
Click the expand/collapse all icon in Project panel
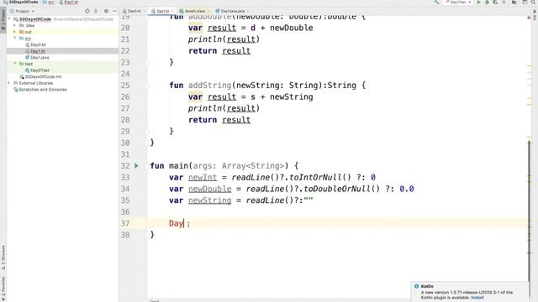96,11
